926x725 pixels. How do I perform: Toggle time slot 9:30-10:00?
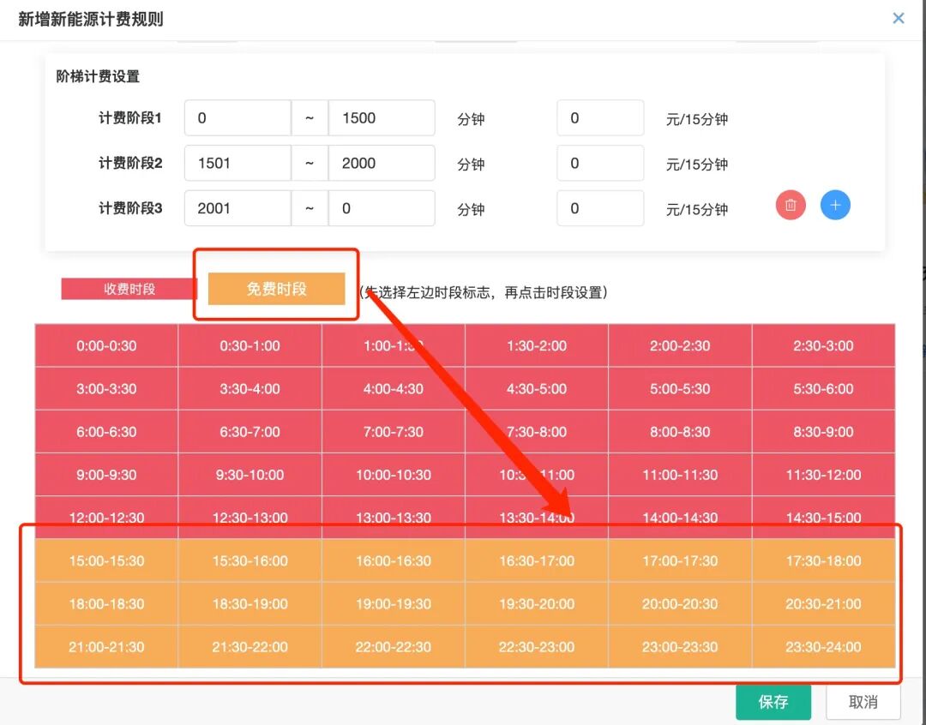pyautogui.click(x=250, y=475)
